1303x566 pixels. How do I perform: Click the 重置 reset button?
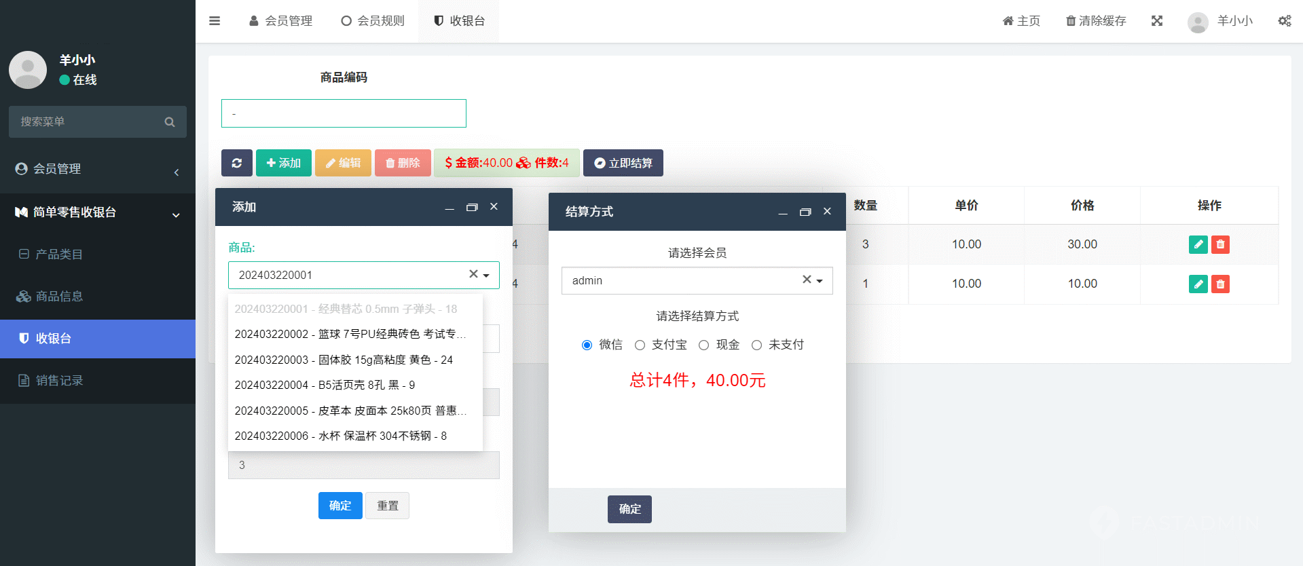[388, 506]
